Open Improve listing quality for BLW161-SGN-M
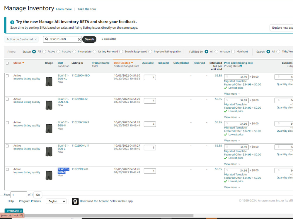 click(27, 126)
